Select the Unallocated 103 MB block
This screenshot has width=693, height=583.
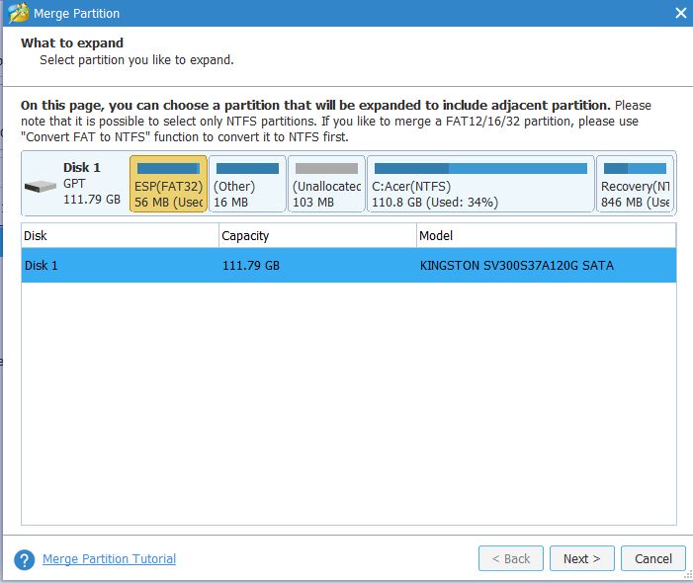point(326,184)
